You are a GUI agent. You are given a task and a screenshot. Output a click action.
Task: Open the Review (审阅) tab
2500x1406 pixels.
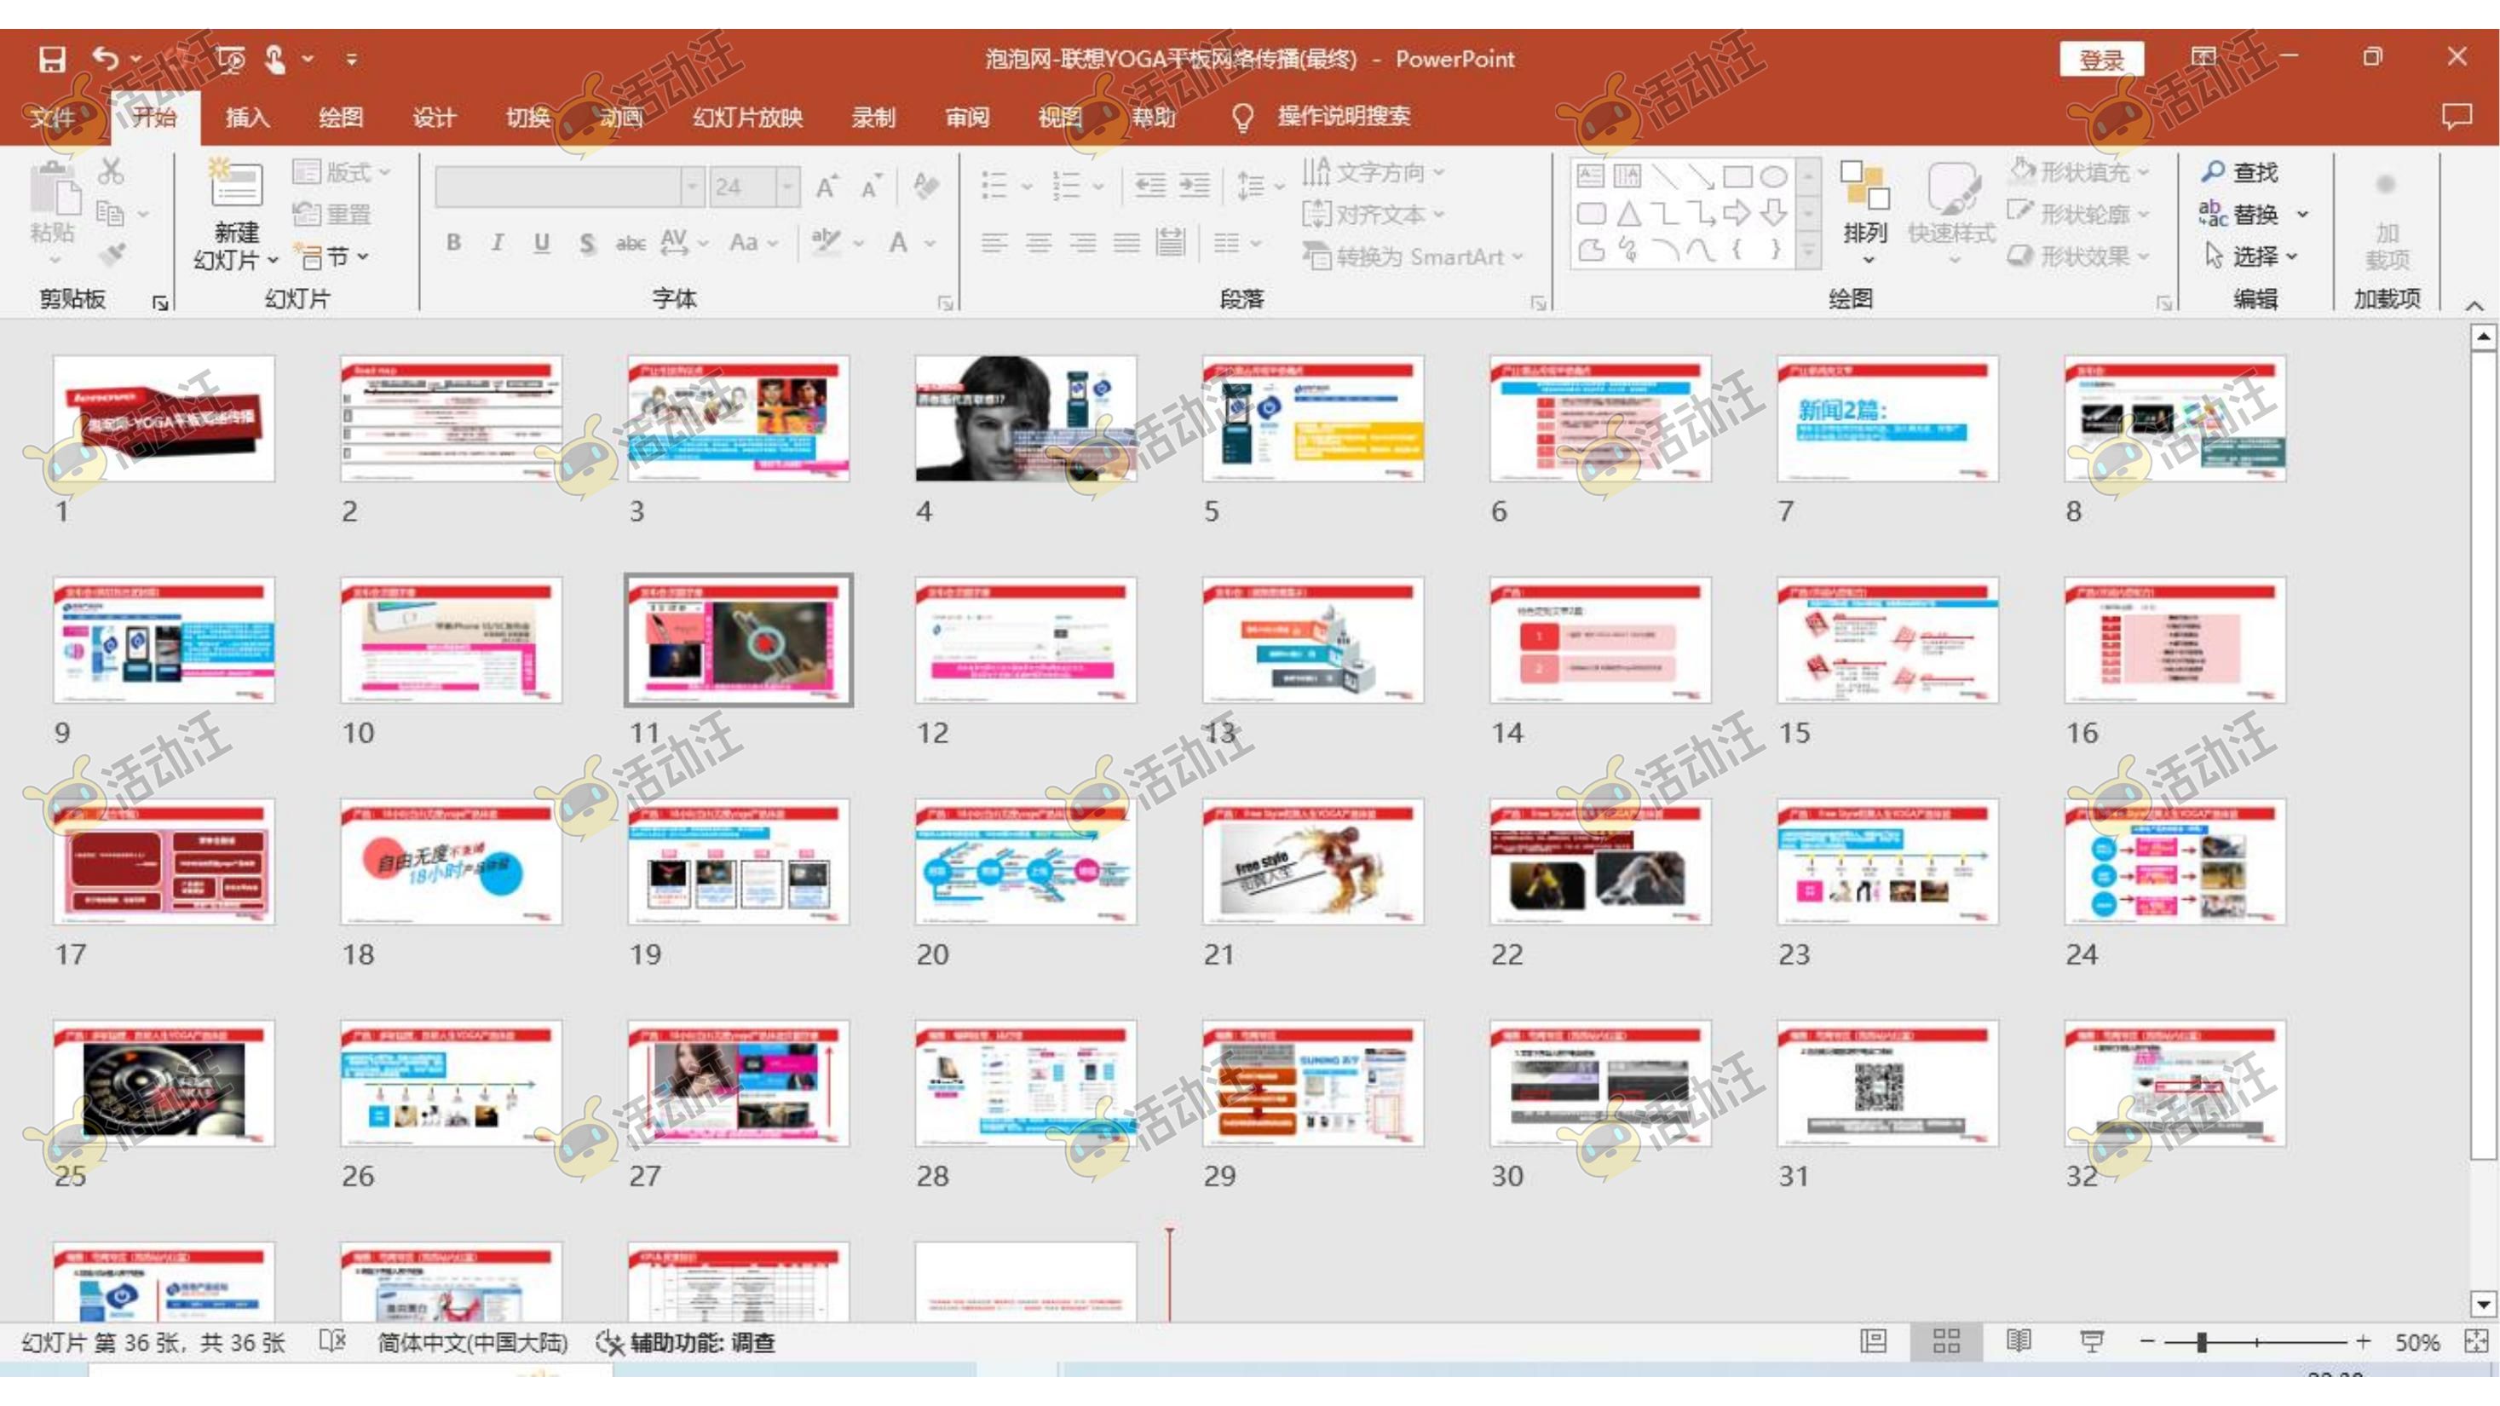(966, 118)
